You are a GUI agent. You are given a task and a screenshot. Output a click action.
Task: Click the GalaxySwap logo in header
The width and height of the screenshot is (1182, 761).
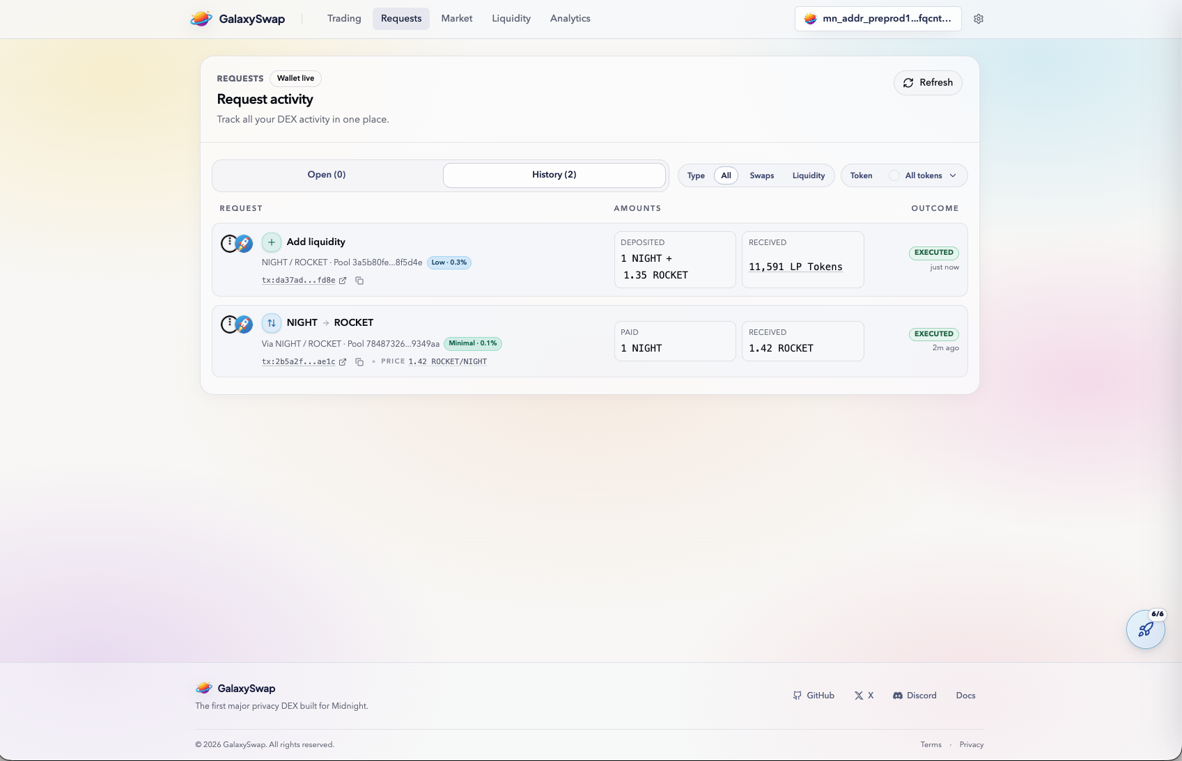click(238, 19)
